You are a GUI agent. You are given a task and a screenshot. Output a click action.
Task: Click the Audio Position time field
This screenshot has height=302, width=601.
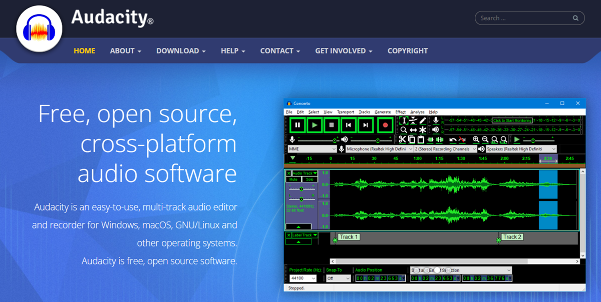pos(381,278)
